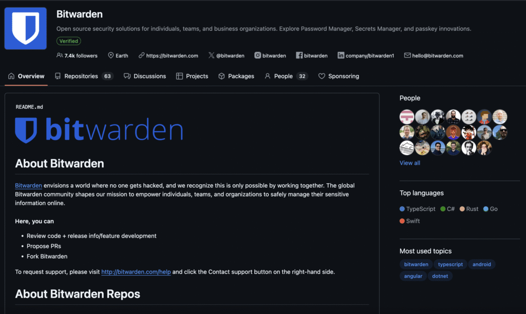Click the Swift language label

412,221
